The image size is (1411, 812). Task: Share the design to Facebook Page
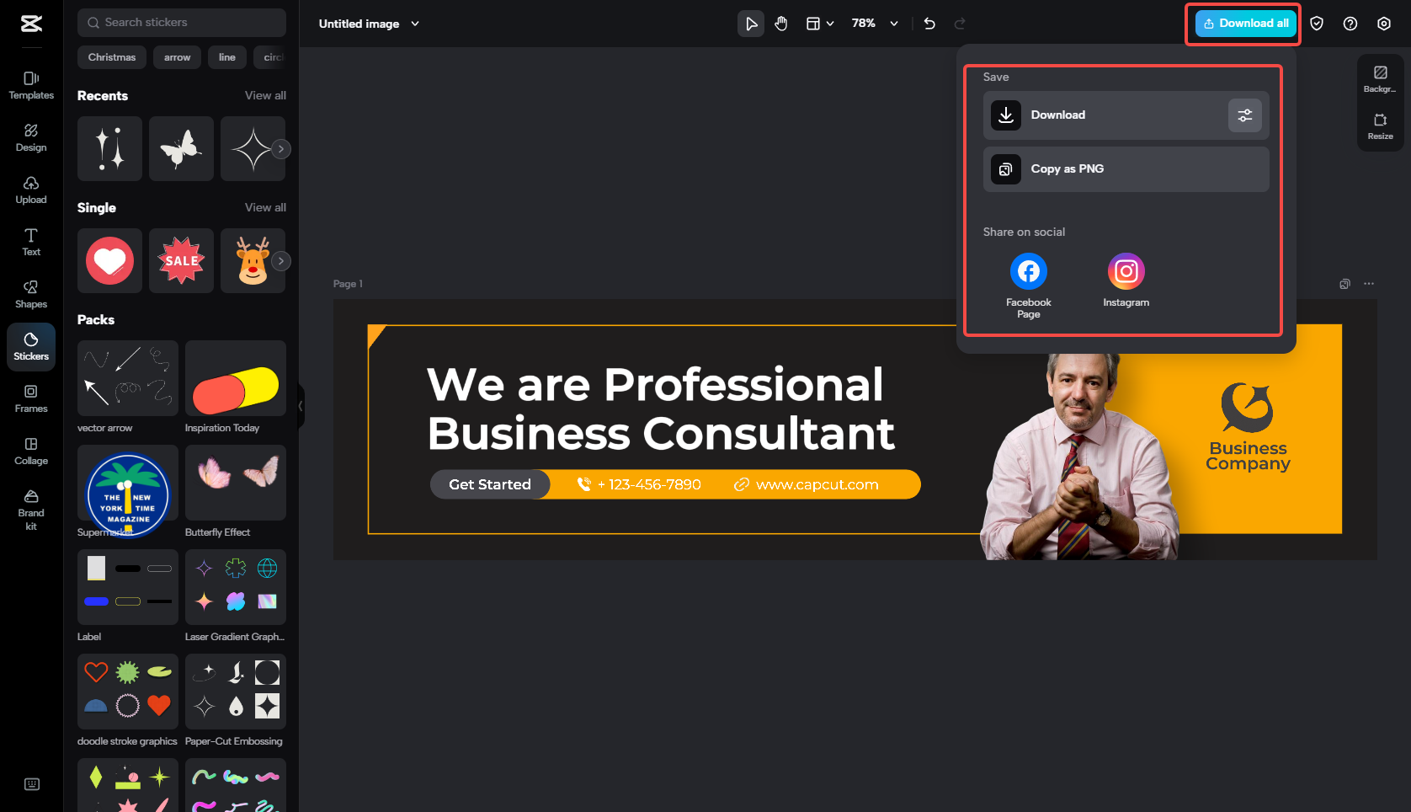click(1028, 270)
